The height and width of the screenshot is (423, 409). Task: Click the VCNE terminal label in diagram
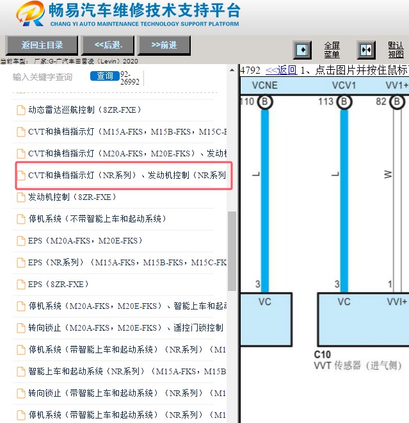(264, 85)
